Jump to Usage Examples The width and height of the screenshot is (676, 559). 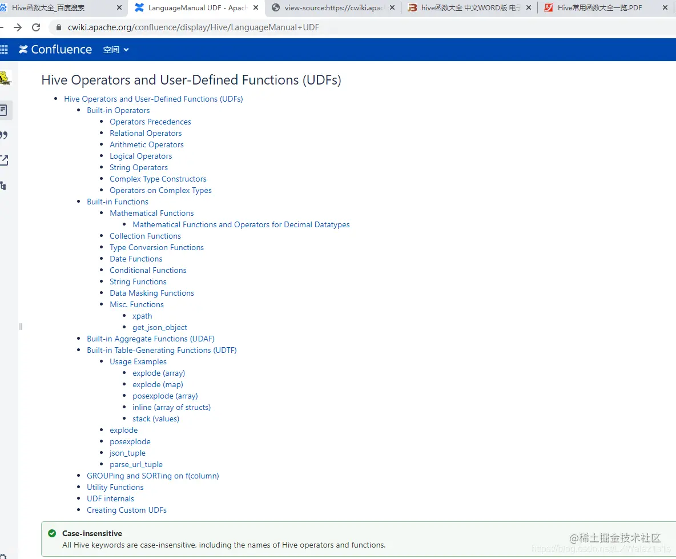(138, 361)
